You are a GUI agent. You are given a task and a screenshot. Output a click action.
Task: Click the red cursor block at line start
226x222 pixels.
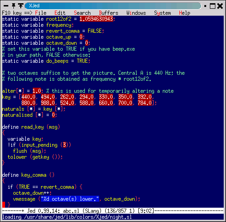coord(4,205)
